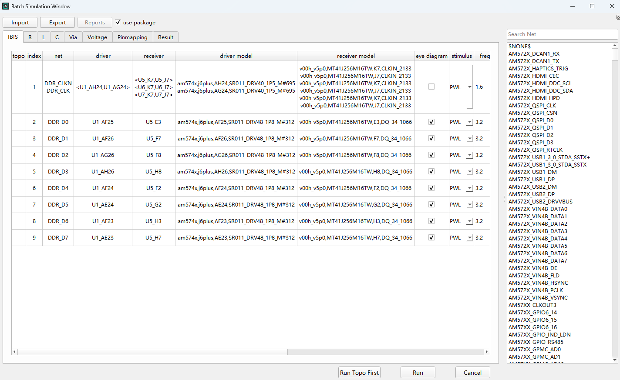Screen dimensions: 620x380
Task: Click the table's scroll-left arrow
Action: point(14,352)
